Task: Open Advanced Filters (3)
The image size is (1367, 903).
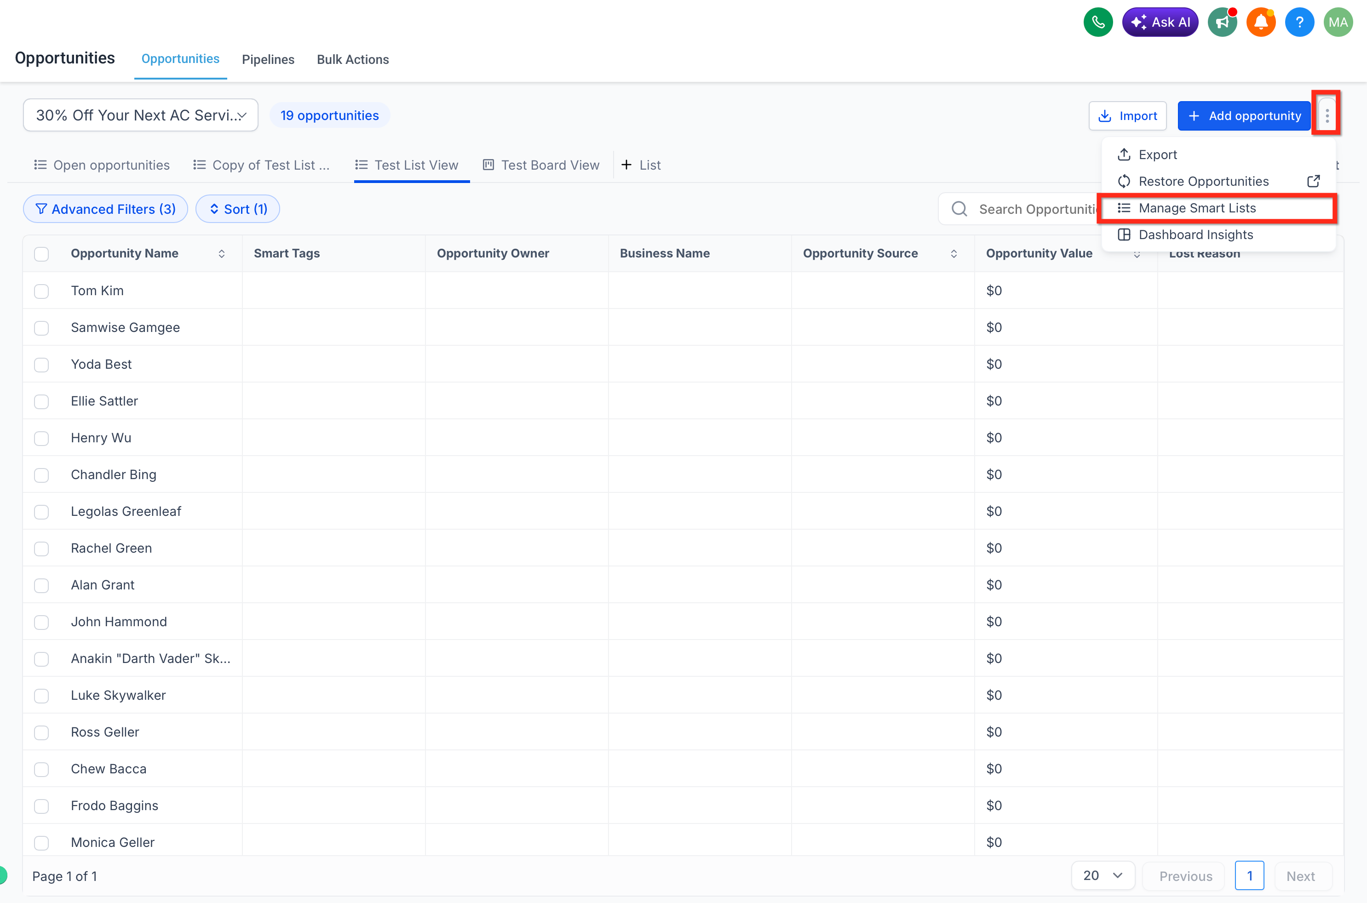Action: (x=105, y=209)
